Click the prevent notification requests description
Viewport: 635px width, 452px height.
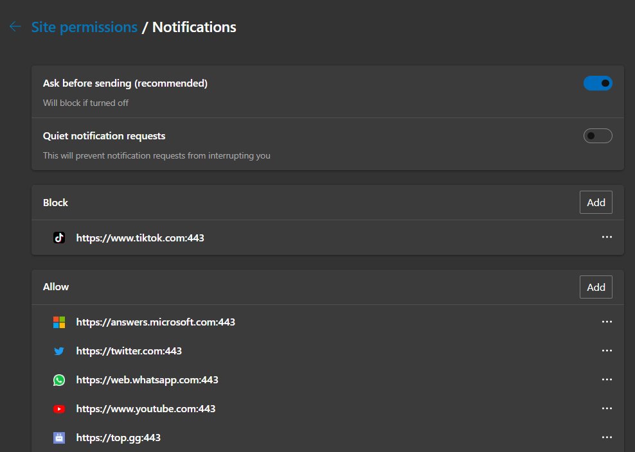point(156,156)
